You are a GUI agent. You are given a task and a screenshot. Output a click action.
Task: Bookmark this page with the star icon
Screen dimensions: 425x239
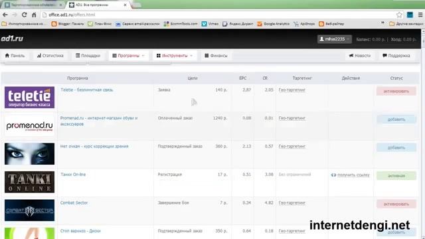click(399, 15)
